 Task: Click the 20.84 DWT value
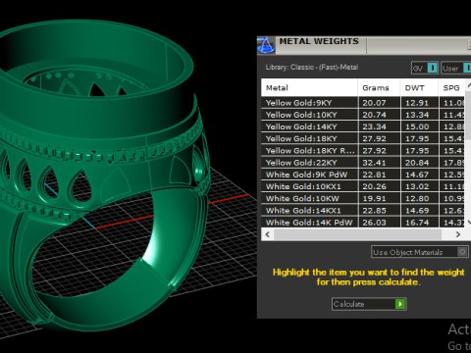(x=417, y=163)
